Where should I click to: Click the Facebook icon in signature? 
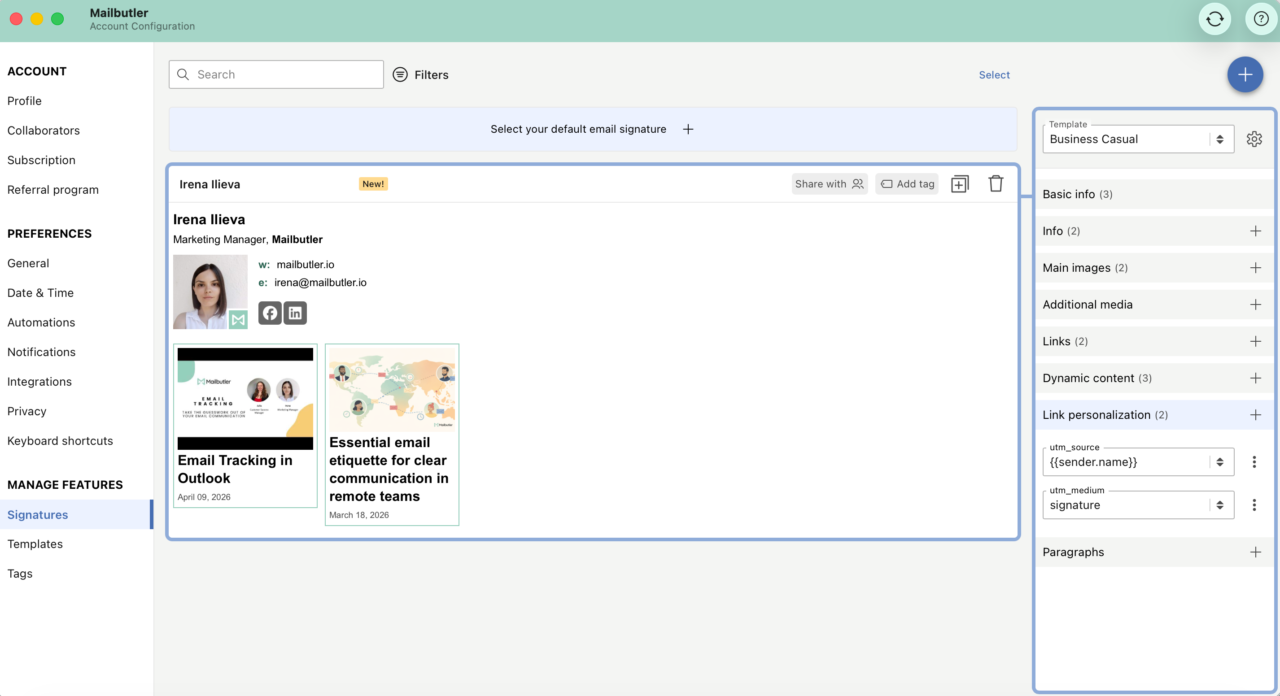270,313
